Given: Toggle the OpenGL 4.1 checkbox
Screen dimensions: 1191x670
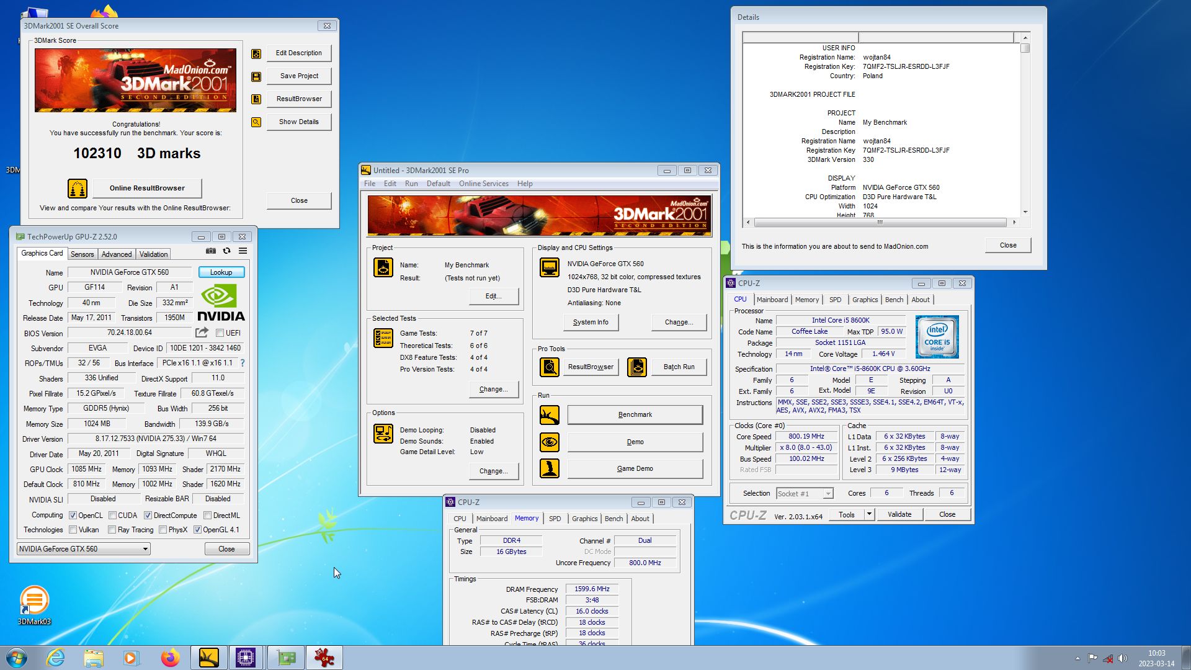Looking at the screenshot, I should tap(197, 530).
